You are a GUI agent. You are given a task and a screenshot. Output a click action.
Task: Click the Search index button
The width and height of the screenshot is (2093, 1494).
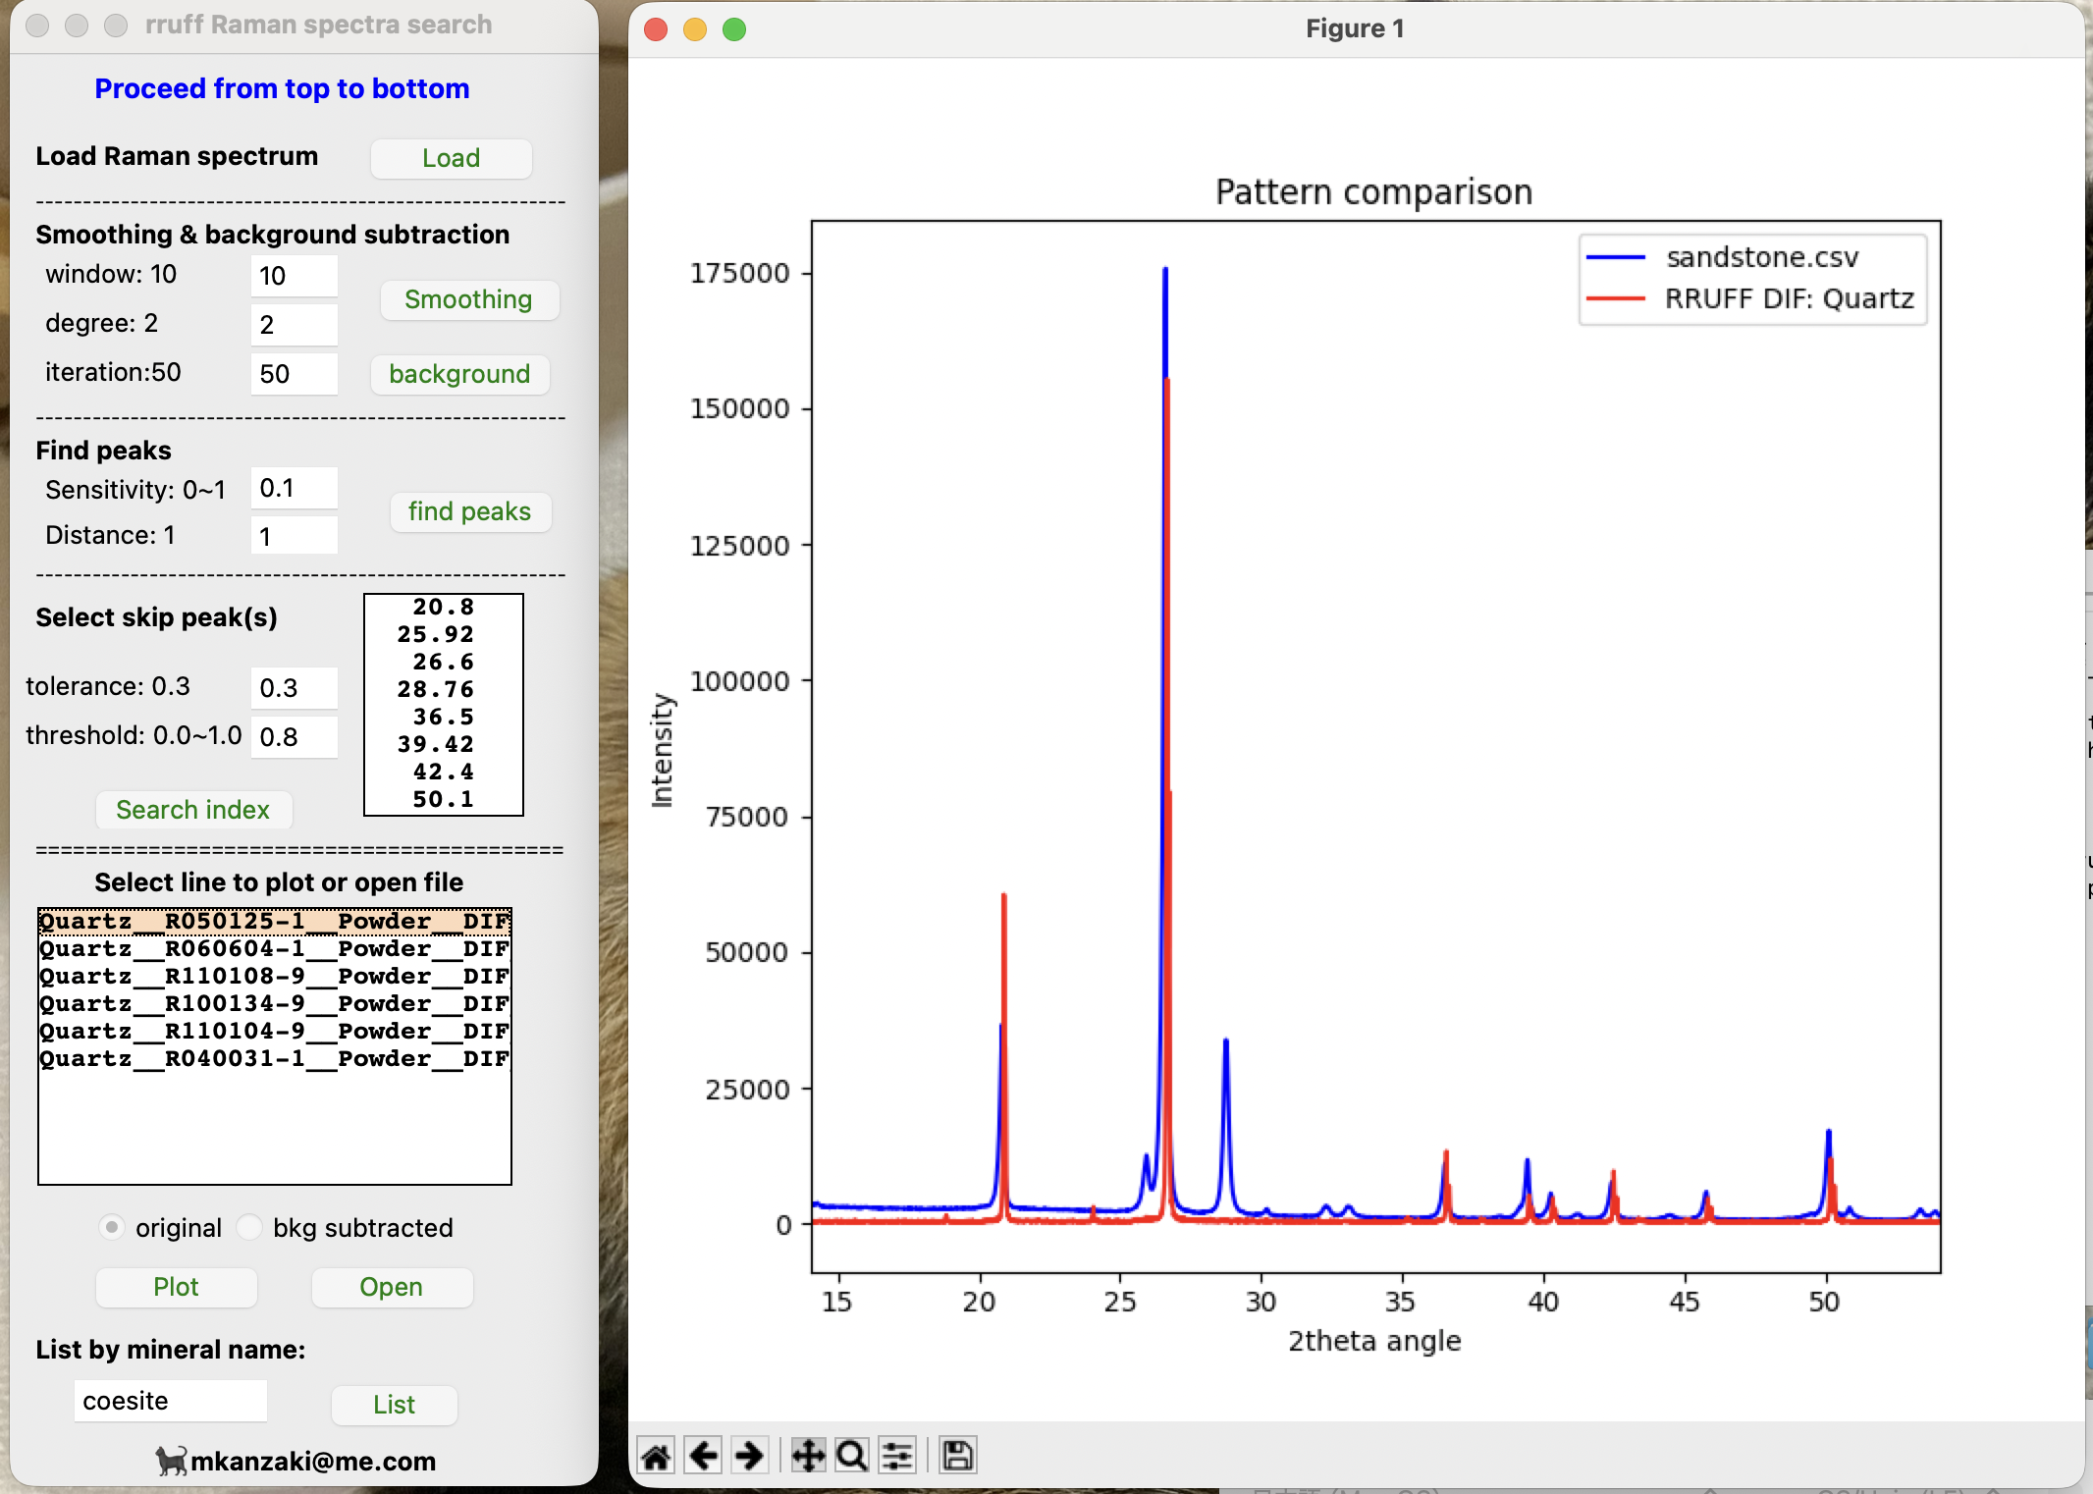pos(192,810)
